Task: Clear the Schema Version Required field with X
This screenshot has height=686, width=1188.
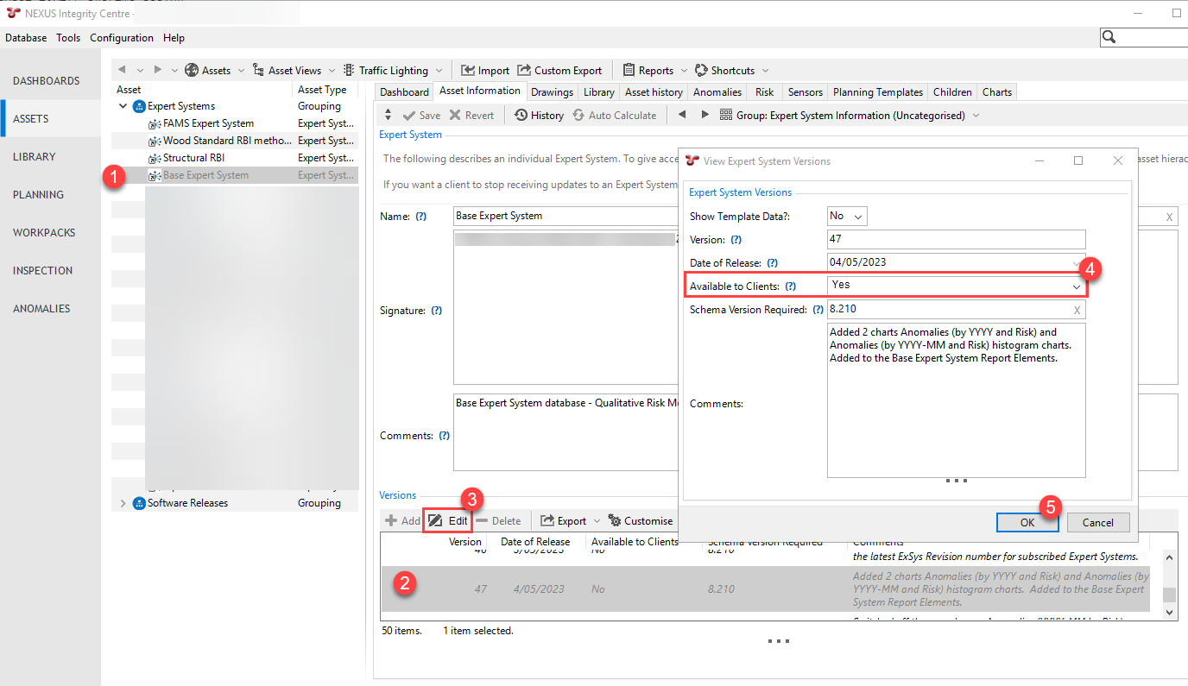Action: (x=1077, y=311)
